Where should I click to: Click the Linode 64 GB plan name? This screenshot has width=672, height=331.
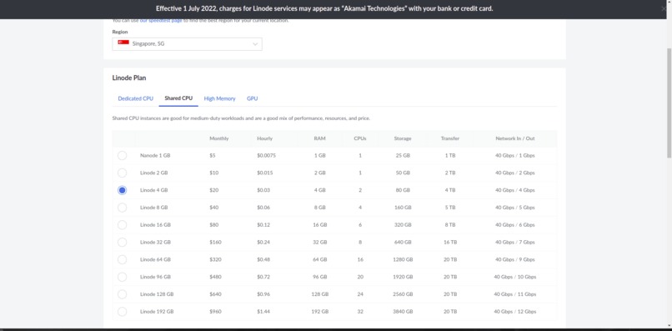coord(155,259)
